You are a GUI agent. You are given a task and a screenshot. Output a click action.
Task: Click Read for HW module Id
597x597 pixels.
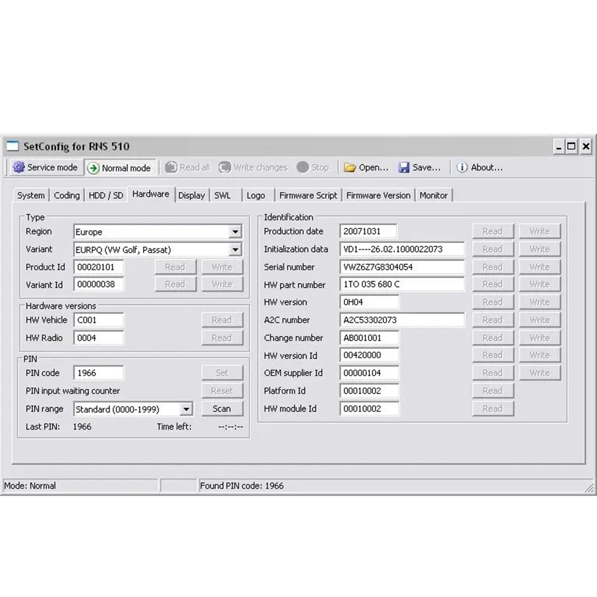point(493,409)
